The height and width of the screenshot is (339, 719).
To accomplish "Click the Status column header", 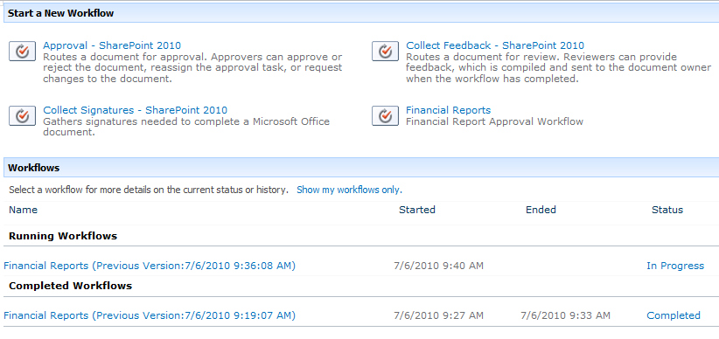I will tap(667, 210).
